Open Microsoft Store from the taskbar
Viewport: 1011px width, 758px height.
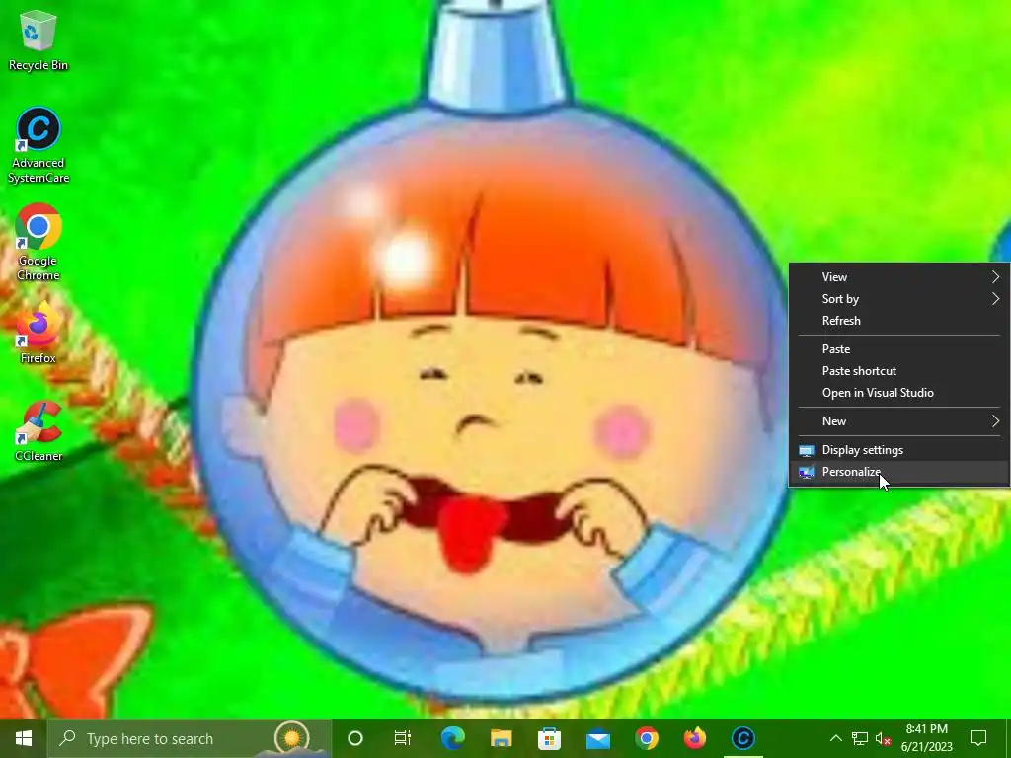(549, 738)
